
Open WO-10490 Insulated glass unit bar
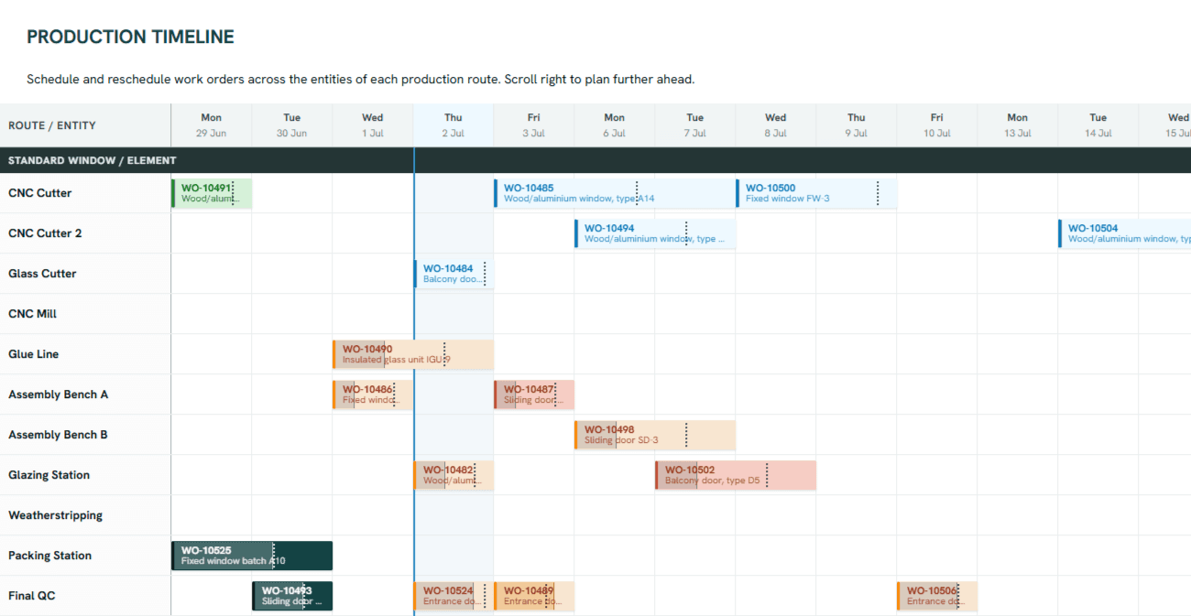413,354
